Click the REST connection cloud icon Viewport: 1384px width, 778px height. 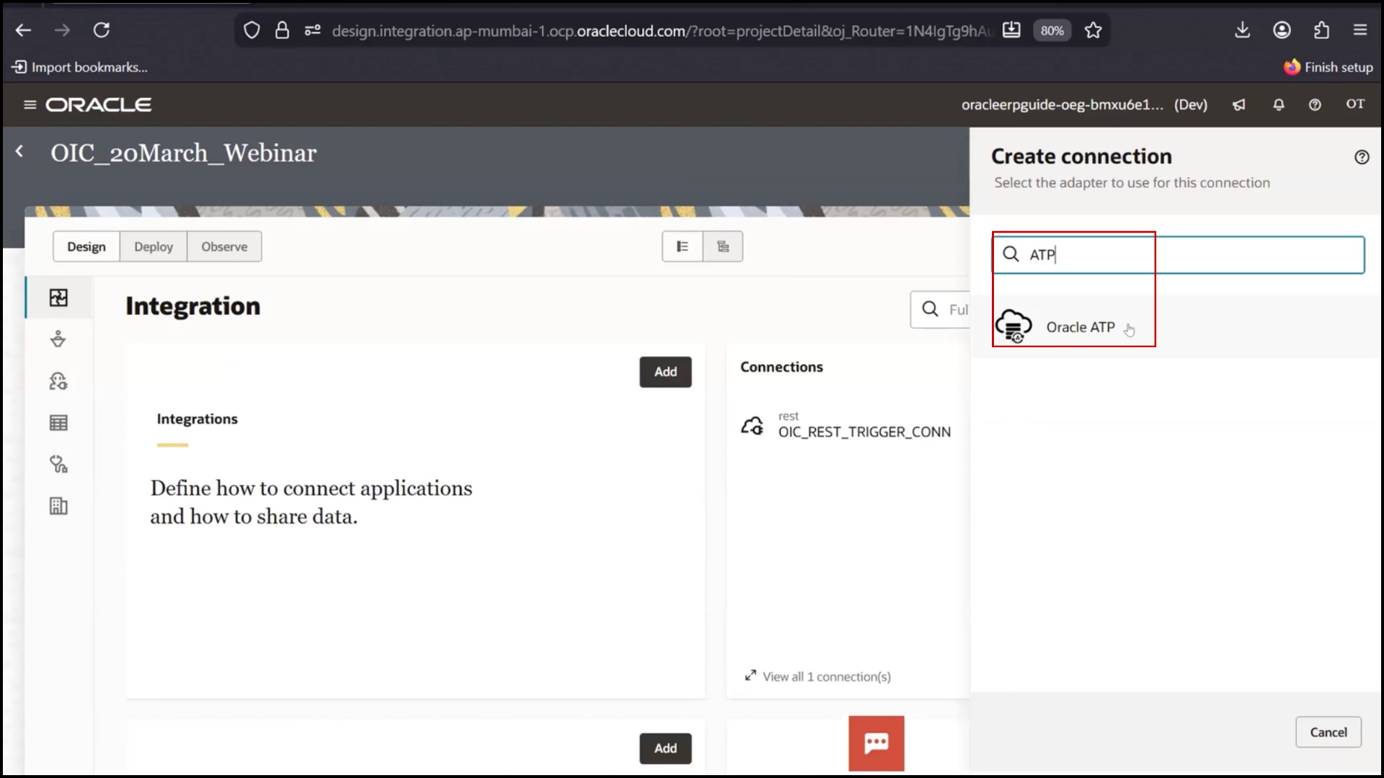point(752,426)
